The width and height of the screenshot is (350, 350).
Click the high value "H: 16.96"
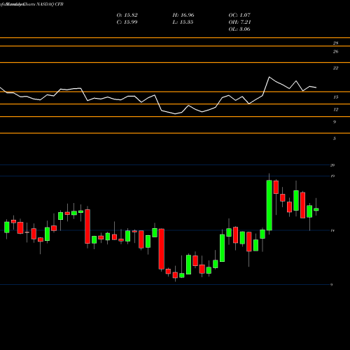[x=183, y=15]
